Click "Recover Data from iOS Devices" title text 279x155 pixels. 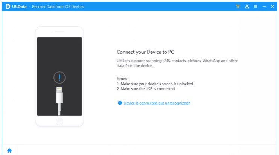pos(59,7)
